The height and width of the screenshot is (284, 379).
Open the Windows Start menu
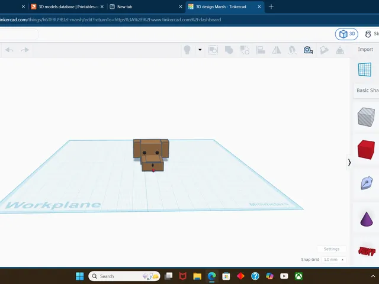click(x=80, y=276)
